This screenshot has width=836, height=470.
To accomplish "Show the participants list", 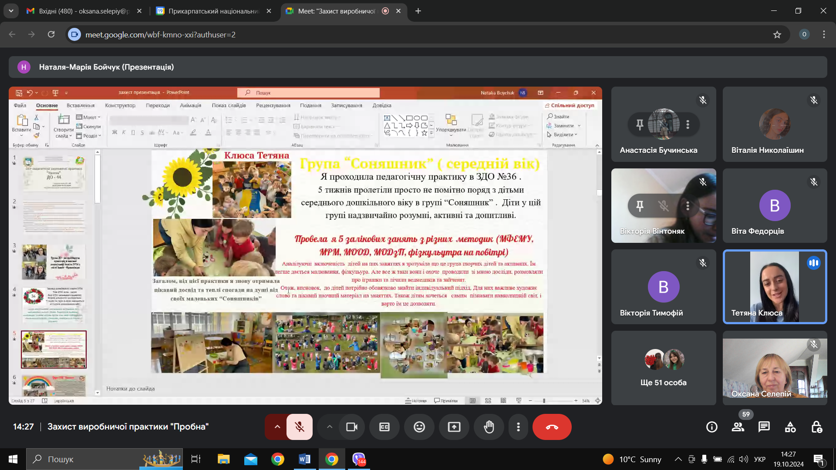I will tap(738, 427).
